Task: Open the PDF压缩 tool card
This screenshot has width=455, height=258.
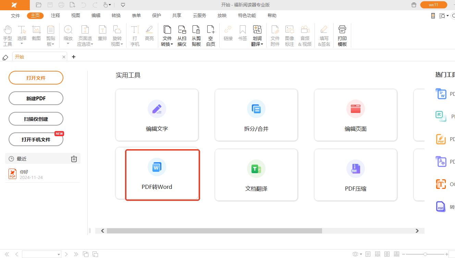Action: 356,175
